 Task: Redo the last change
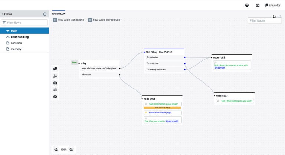(279, 17)
